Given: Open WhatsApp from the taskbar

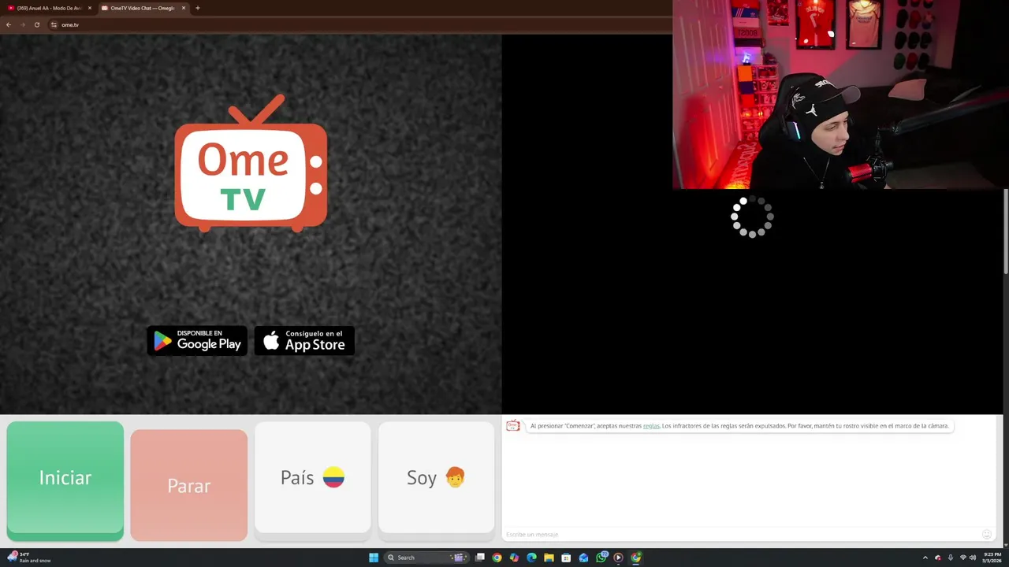Looking at the screenshot, I should coord(601,558).
